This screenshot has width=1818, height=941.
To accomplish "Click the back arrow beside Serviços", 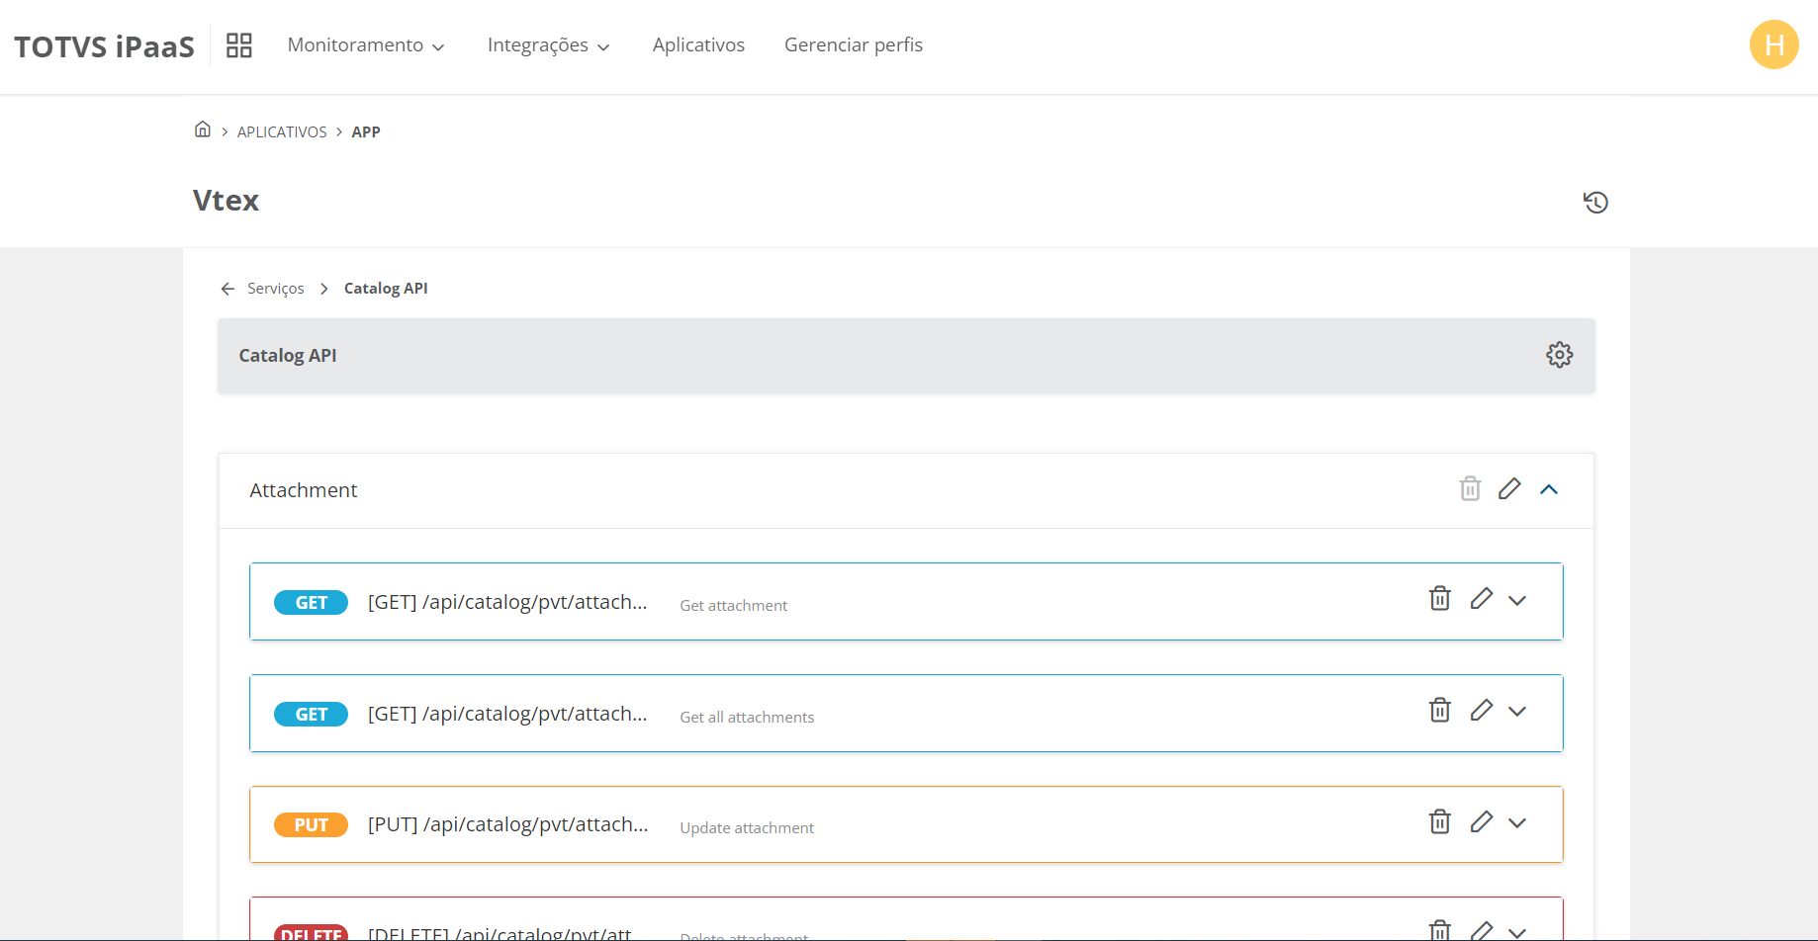I will [x=227, y=289].
